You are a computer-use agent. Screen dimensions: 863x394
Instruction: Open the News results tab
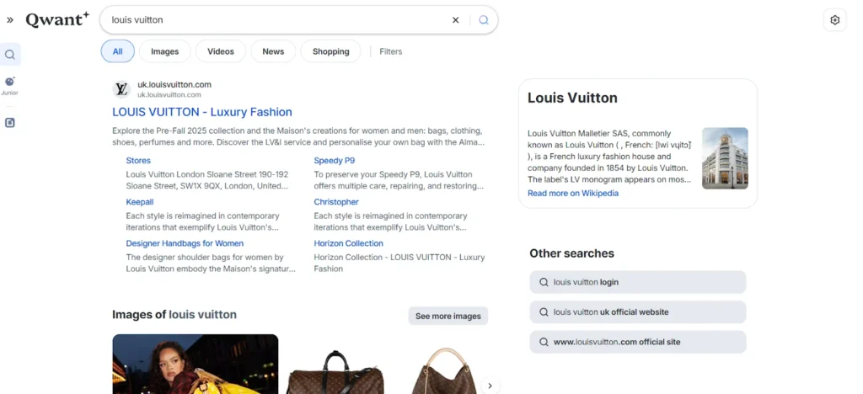pyautogui.click(x=273, y=51)
